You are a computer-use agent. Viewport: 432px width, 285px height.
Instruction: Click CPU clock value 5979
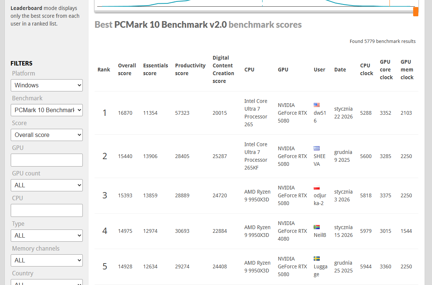point(365,231)
